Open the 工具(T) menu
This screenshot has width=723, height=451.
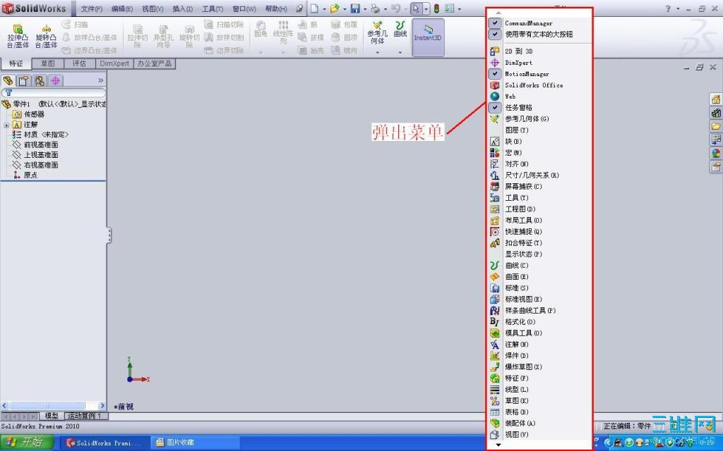[213, 8]
